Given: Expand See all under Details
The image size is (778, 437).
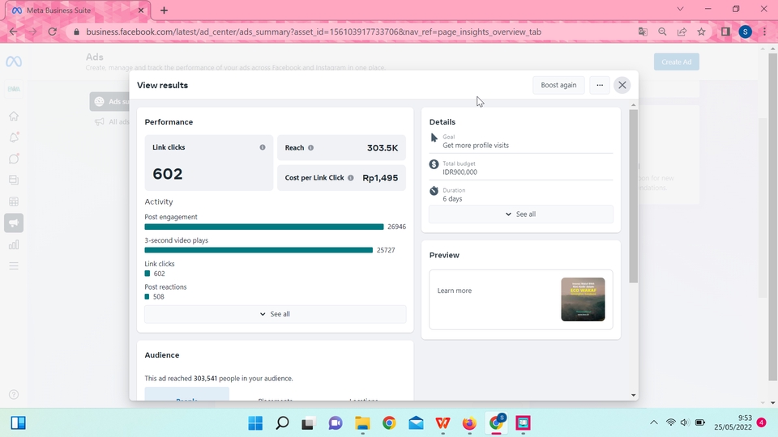Looking at the screenshot, I should (521, 214).
